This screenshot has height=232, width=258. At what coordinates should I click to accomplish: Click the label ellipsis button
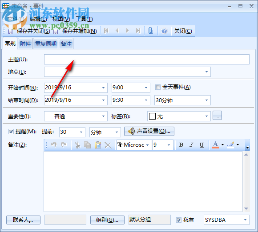tap(217, 116)
